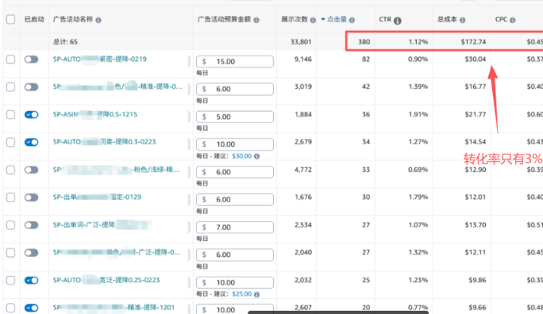Open campaign SP-AUTO 宽泛-提降0.25-0223
Screen dimensions: 543x314
click(106, 280)
